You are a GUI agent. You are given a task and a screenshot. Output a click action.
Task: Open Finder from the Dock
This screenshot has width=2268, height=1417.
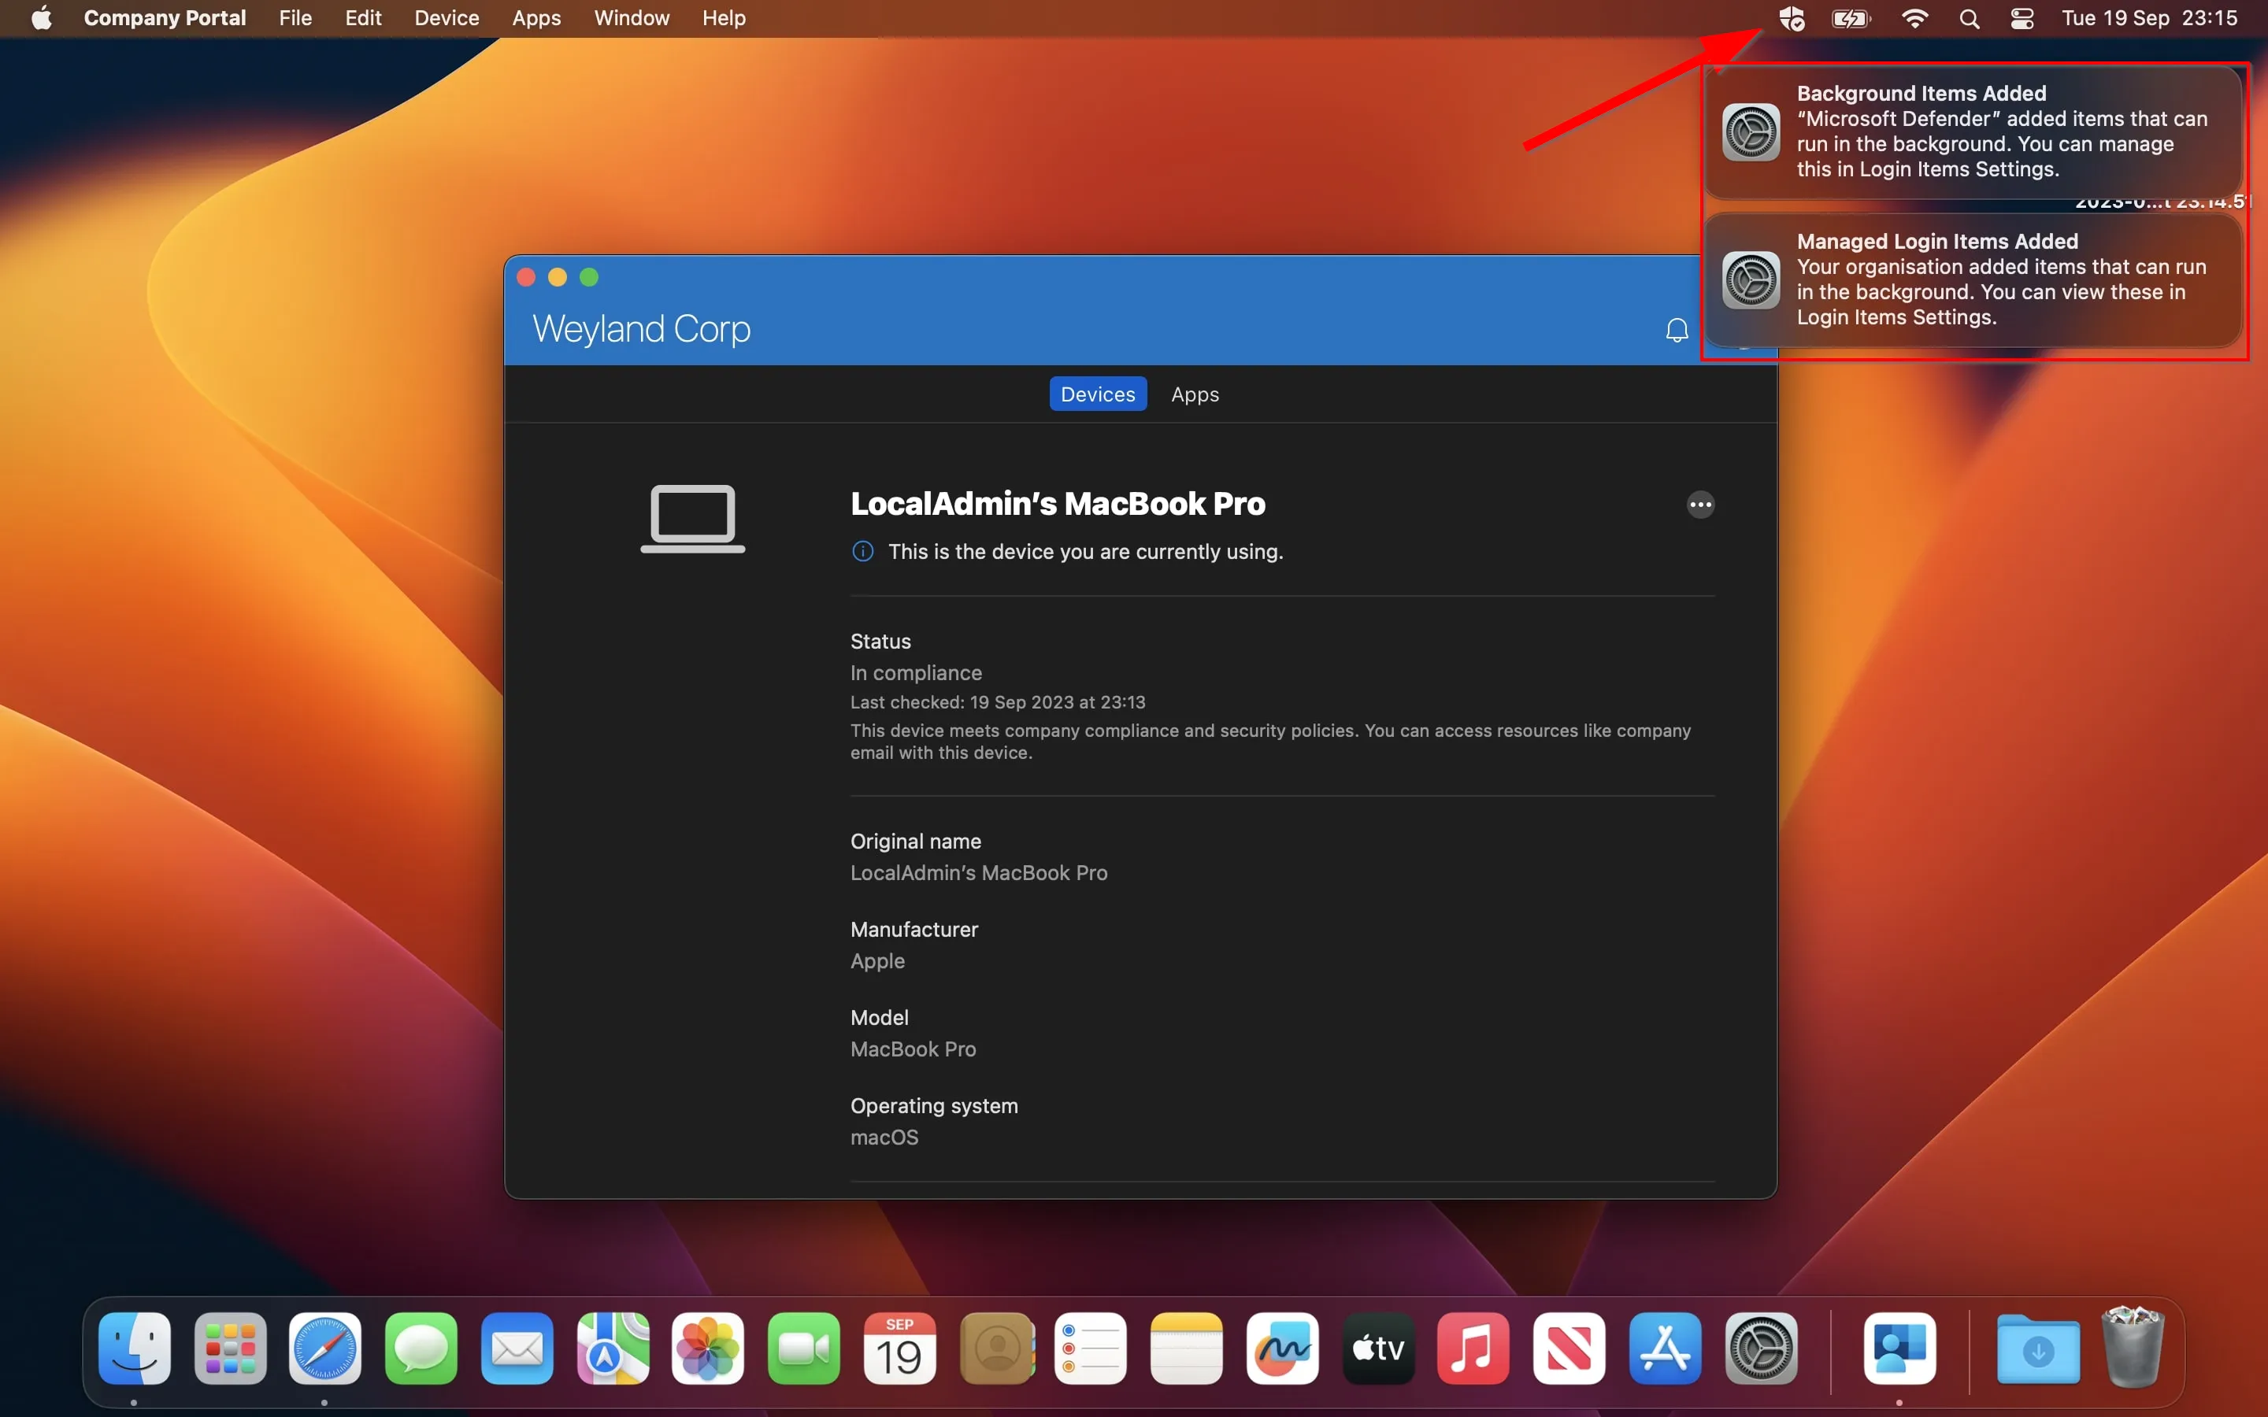134,1349
